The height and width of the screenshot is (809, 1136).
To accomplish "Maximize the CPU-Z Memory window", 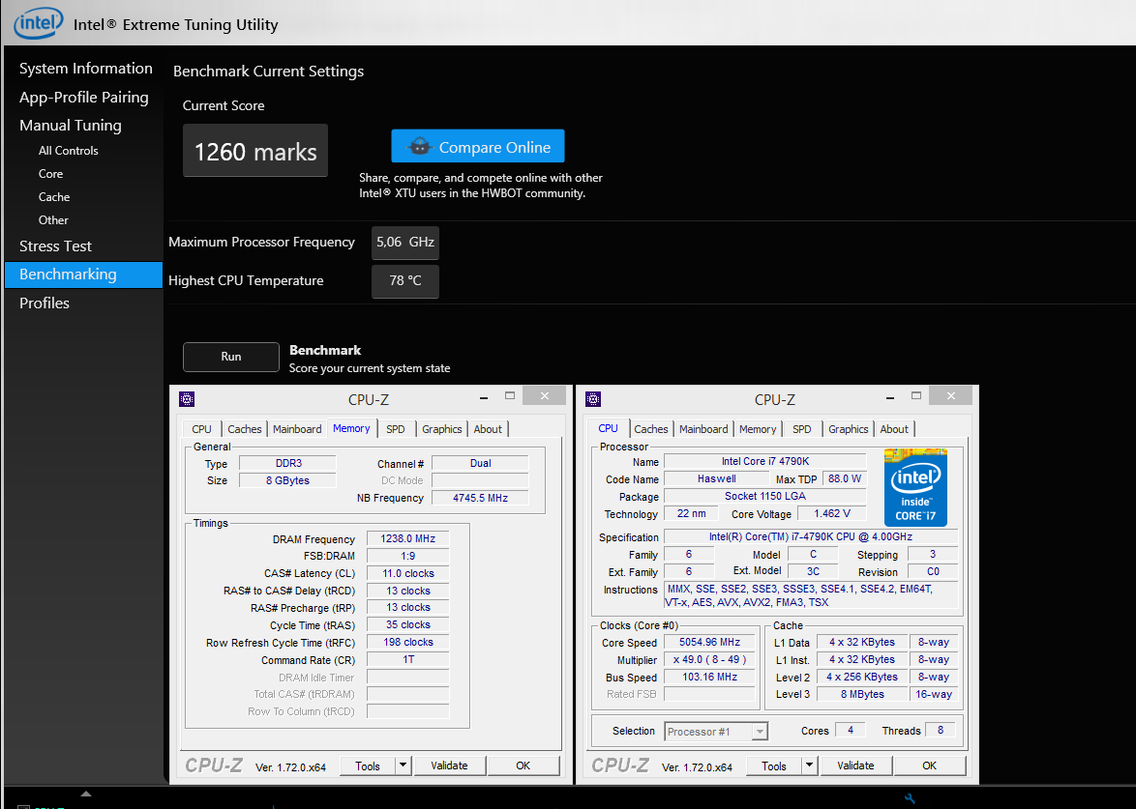I will [x=510, y=396].
